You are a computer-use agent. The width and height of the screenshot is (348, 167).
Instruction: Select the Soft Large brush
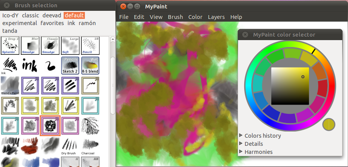click(70, 46)
